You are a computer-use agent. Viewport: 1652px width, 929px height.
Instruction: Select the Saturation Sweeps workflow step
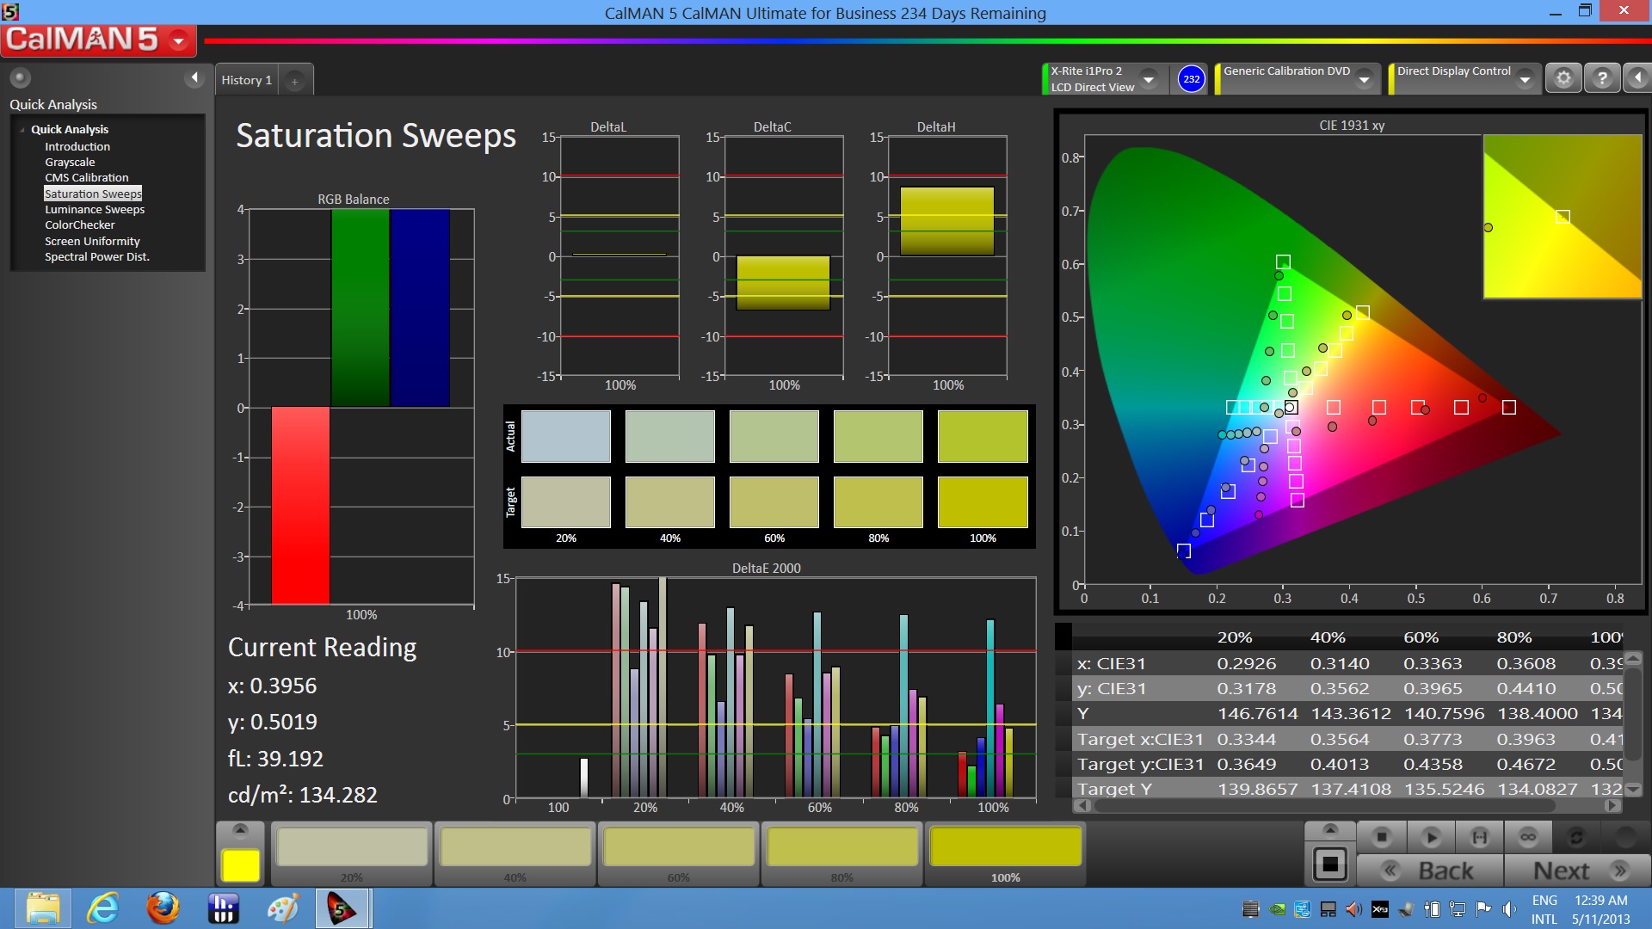(x=93, y=194)
